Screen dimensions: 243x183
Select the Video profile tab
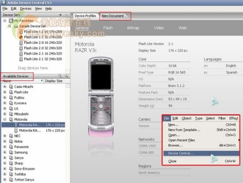tap(159, 28)
